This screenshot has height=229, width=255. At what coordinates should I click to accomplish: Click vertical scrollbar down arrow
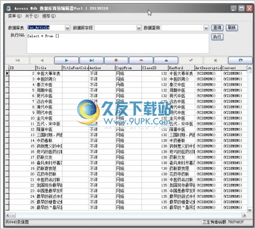[x=250, y=210]
